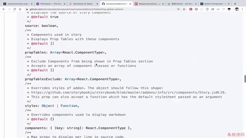Reload the GitHub page
This screenshot has width=246, height=138.
pos(15,9)
